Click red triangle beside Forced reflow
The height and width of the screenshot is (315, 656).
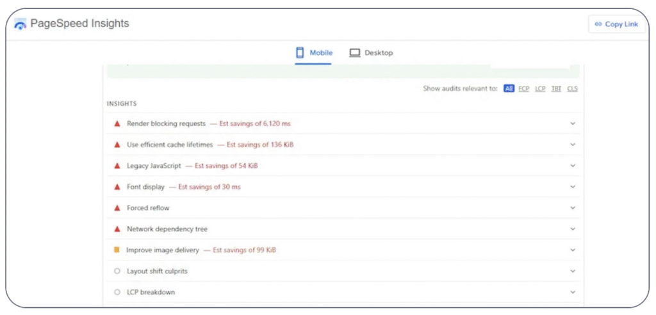(x=117, y=207)
